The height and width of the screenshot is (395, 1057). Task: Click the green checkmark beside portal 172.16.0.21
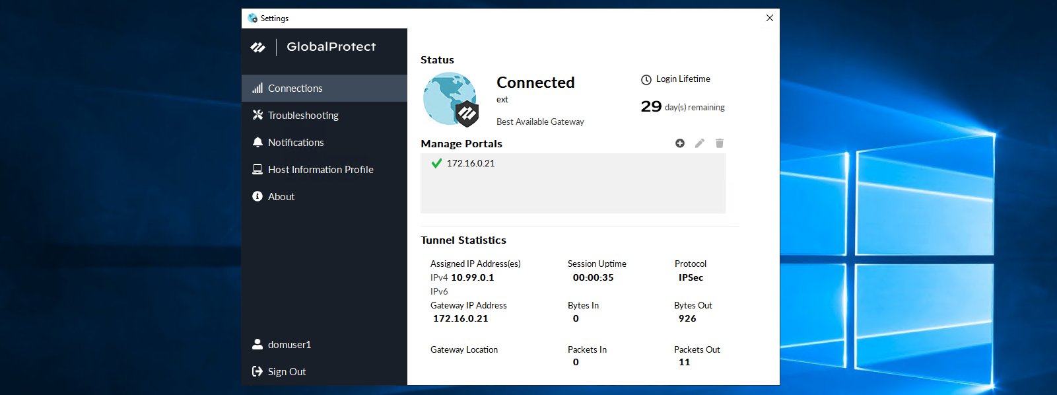coord(436,163)
